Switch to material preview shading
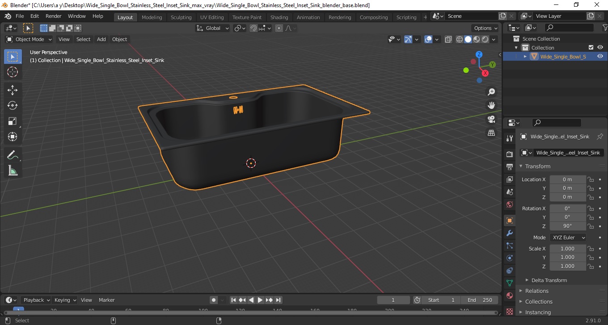The image size is (608, 325). pyautogui.click(x=477, y=39)
